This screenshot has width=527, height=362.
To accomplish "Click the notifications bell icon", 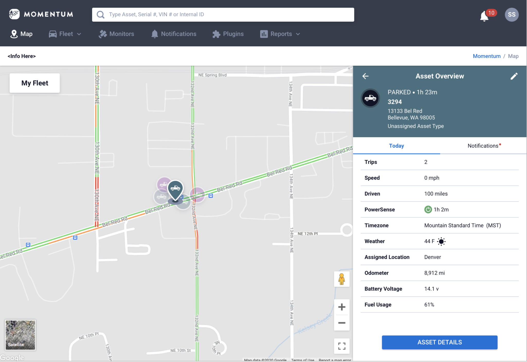I will point(484,15).
